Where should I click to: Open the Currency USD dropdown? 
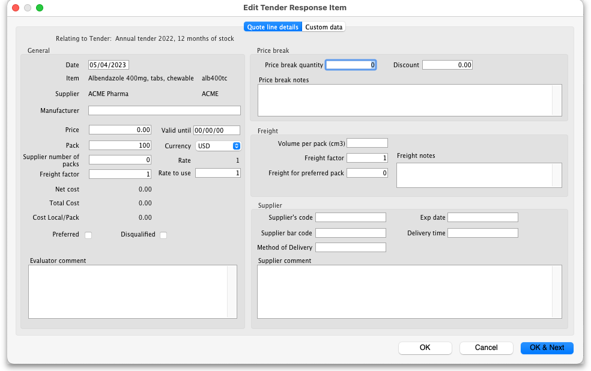tap(218, 146)
